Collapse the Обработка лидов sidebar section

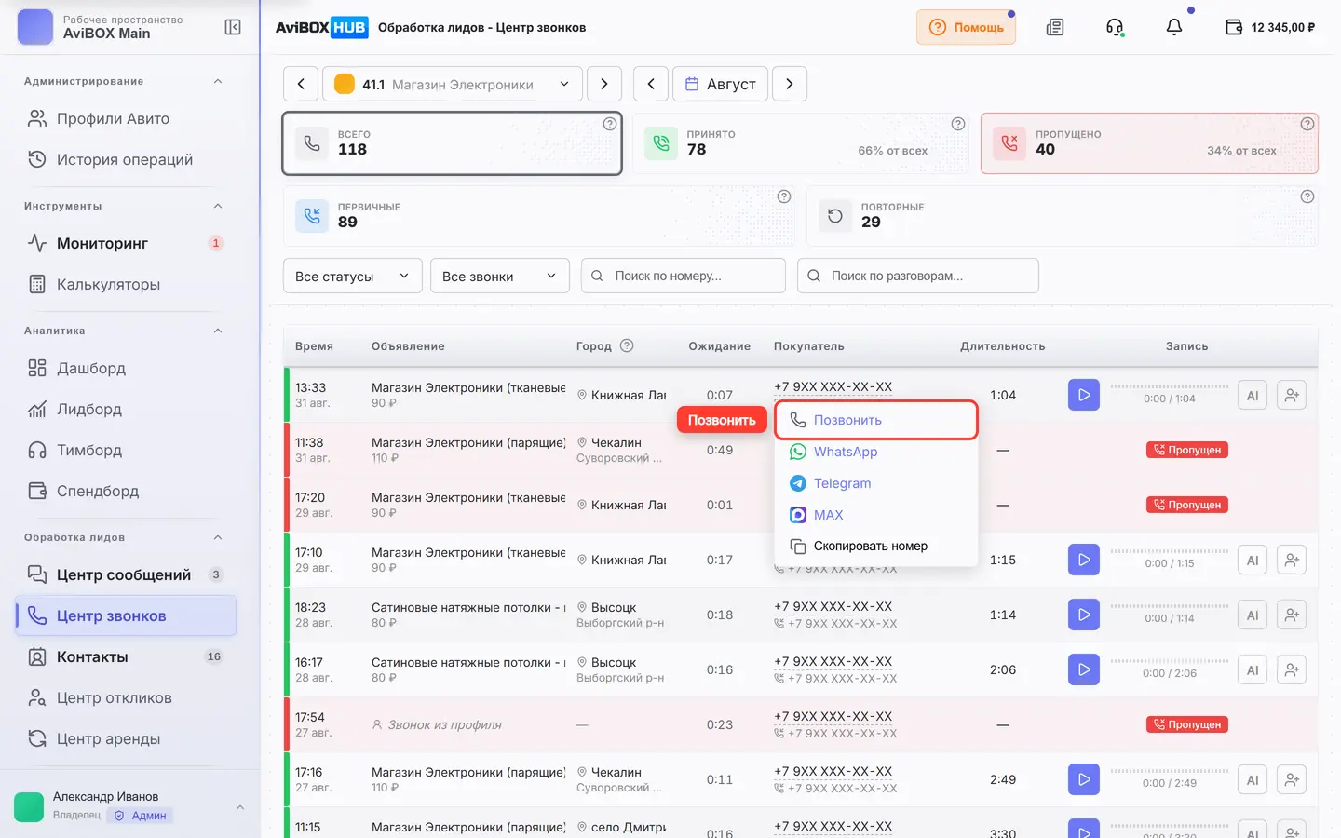[x=218, y=537]
